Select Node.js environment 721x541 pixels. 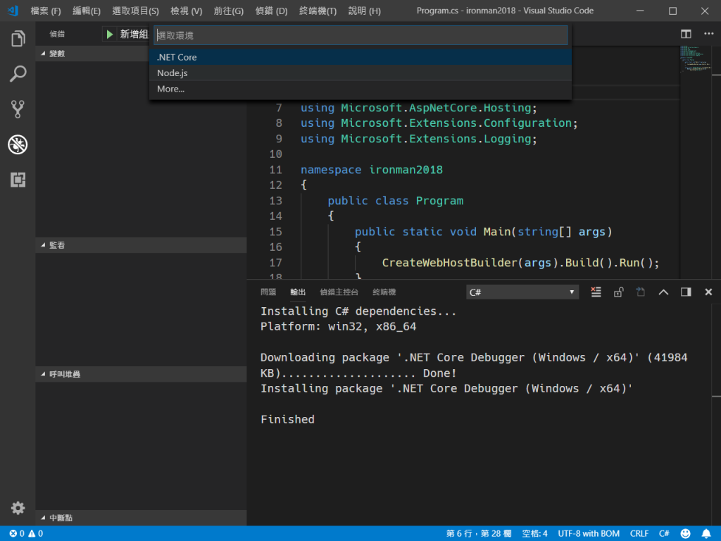pyautogui.click(x=360, y=73)
